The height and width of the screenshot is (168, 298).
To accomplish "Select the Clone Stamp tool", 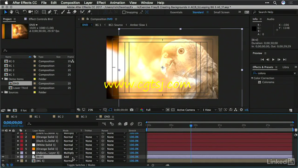I will 69,12.
